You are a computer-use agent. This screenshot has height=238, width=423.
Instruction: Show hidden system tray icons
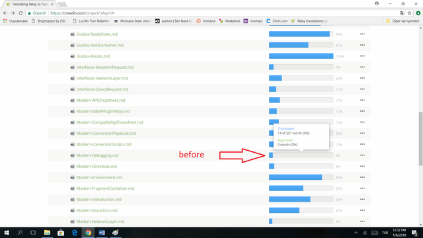pyautogui.click(x=356, y=233)
